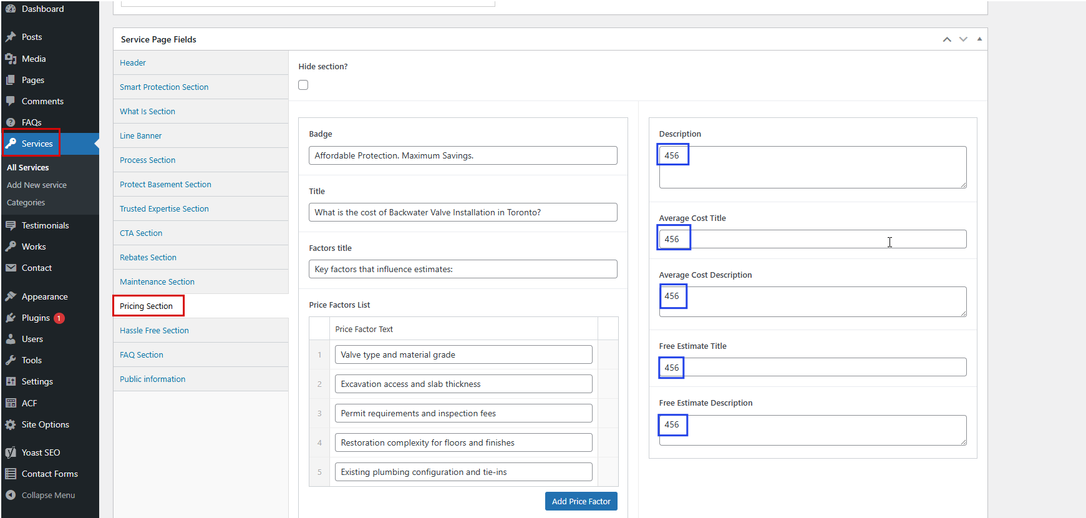The height and width of the screenshot is (518, 1086).
Task: Check the Hide section checkbox
Action: point(303,85)
